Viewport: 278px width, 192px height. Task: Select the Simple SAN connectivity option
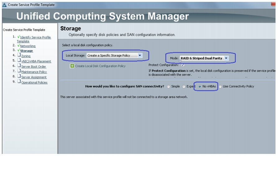click(x=168, y=86)
